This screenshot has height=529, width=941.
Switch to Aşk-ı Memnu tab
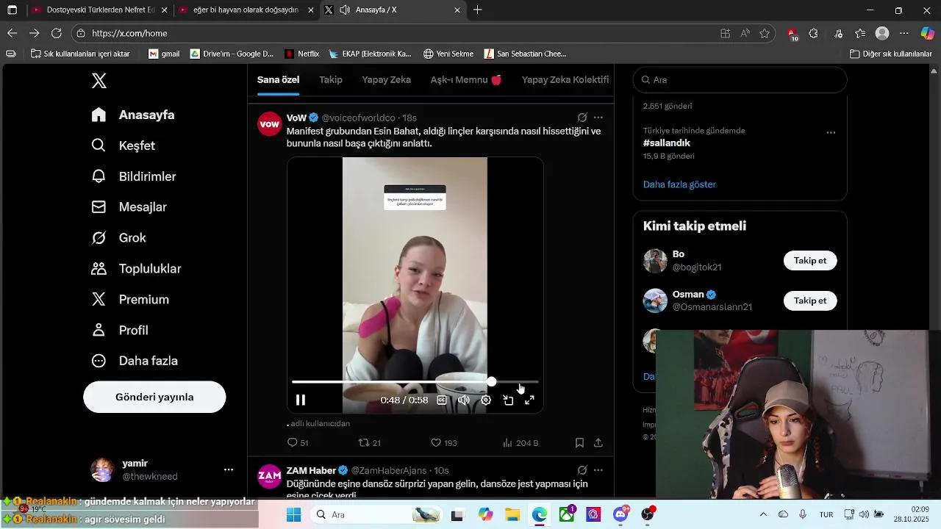point(466,79)
